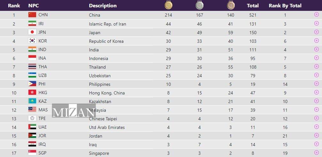Expand the Uzbekistan row details
Viewport: 322px width, 157px height.
[316, 75]
